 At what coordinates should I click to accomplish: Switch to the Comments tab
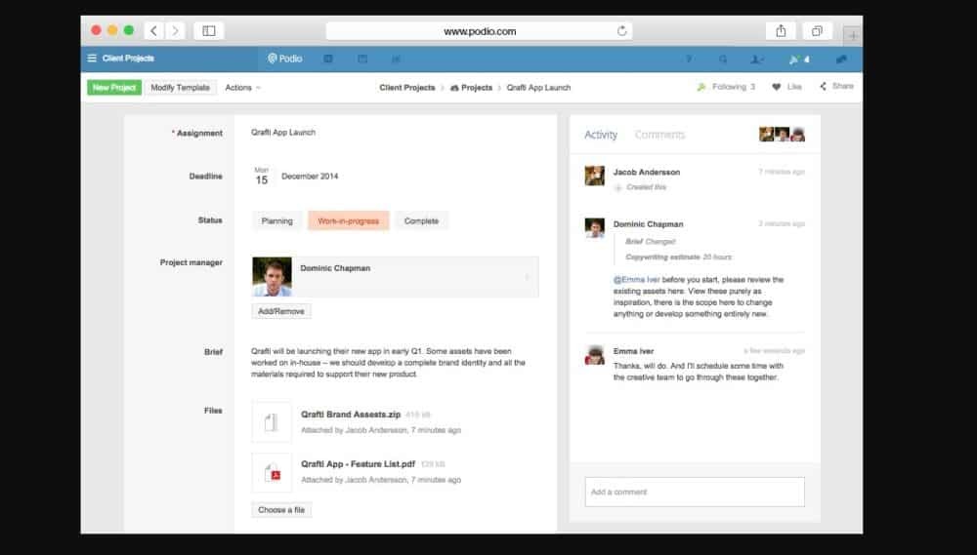pos(659,135)
